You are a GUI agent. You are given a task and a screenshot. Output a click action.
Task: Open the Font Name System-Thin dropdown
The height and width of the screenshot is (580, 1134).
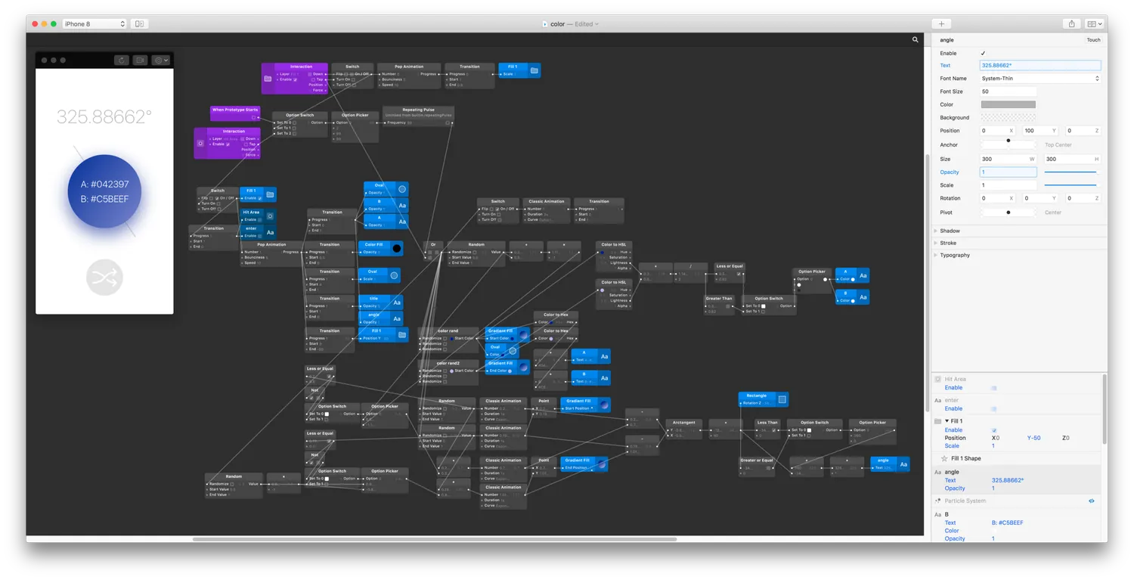click(x=1040, y=78)
